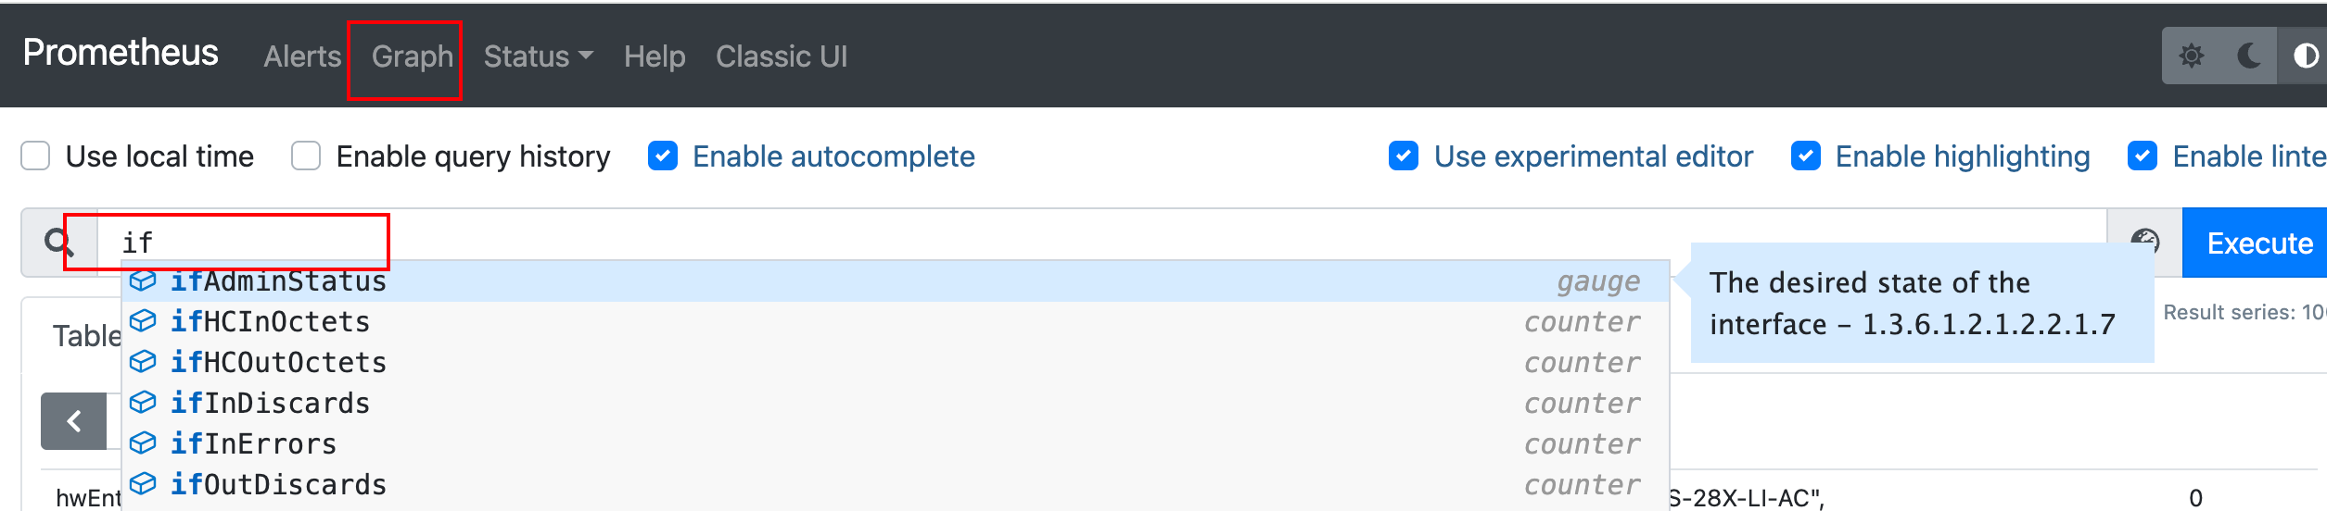This screenshot has height=511, width=2327.
Task: Open the Classic UI link
Action: [x=782, y=56]
